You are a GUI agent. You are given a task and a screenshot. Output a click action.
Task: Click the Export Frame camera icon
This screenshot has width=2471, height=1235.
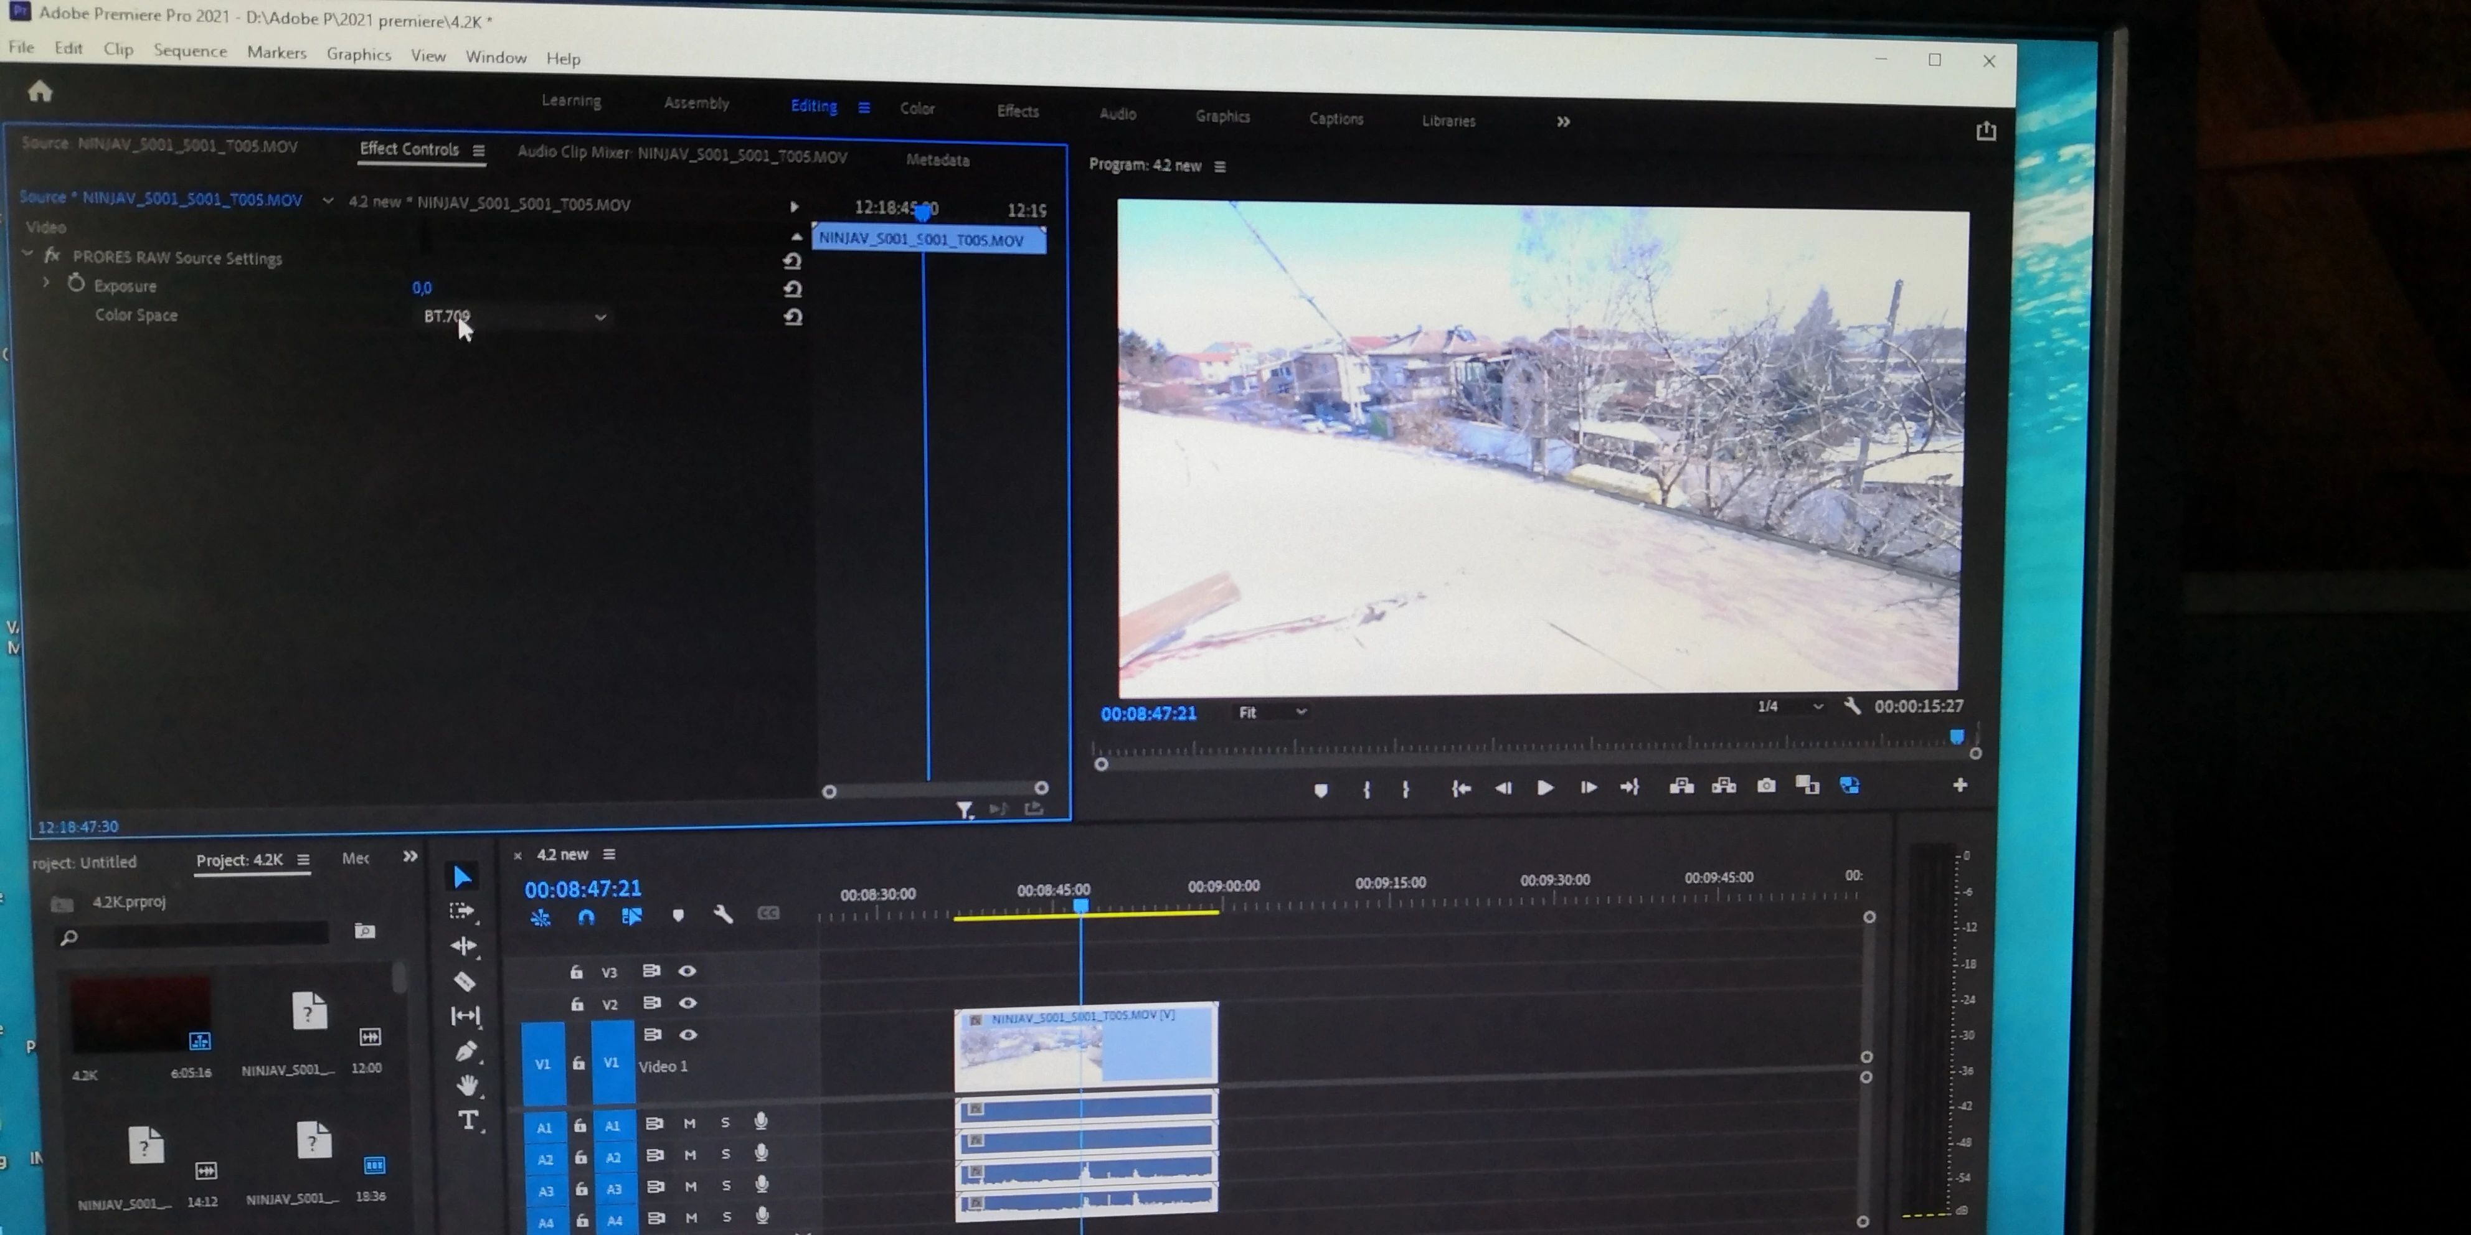pos(1766,786)
